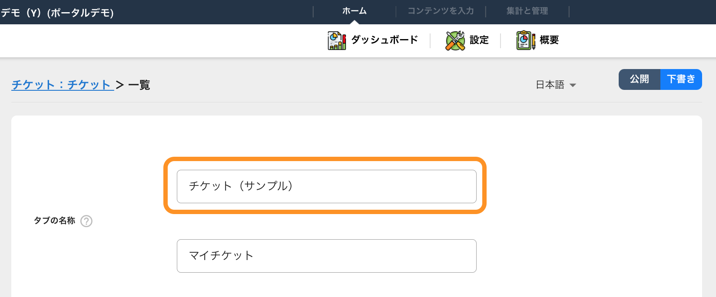Select the 設定 text label
Image resolution: width=716 pixels, height=297 pixels.
click(x=479, y=40)
